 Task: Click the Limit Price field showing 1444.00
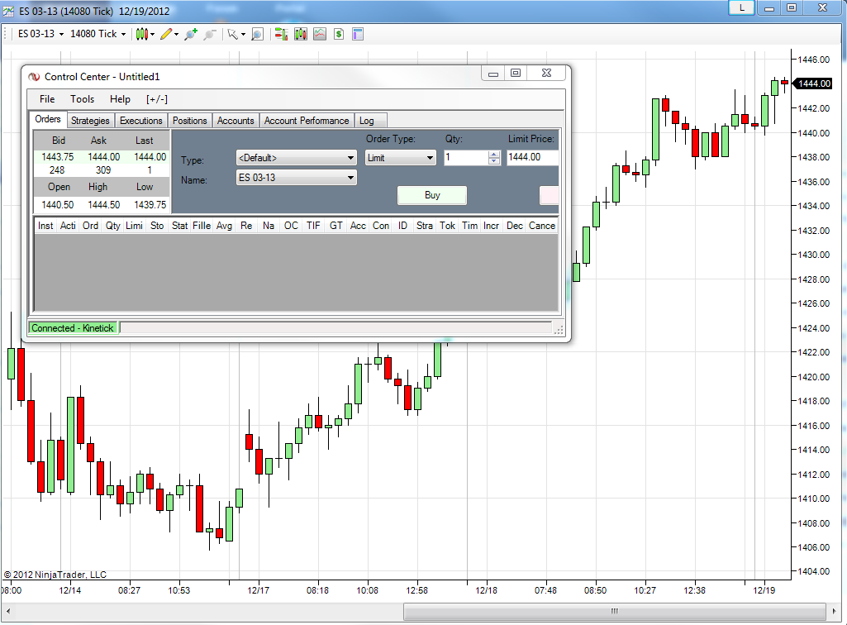532,157
